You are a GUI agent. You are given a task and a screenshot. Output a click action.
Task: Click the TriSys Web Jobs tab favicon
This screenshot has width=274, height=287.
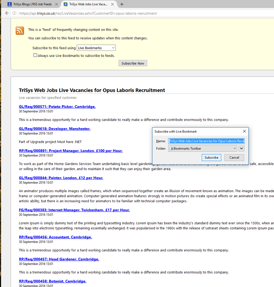tap(65, 4)
